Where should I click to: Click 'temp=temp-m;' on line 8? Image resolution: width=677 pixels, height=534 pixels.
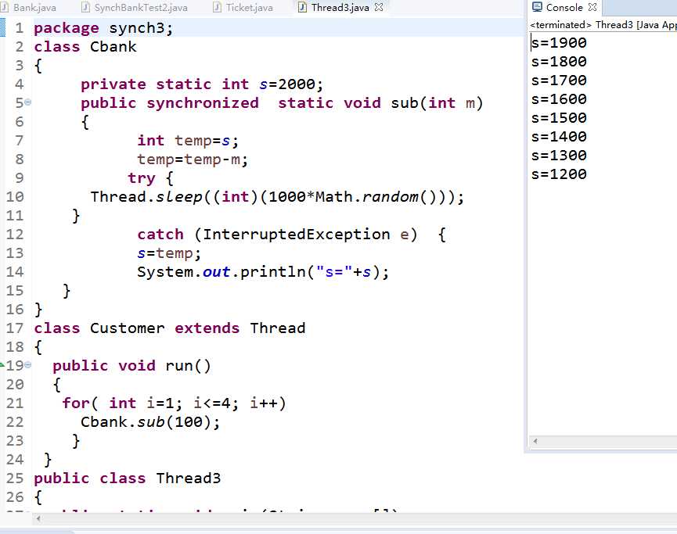(x=193, y=159)
